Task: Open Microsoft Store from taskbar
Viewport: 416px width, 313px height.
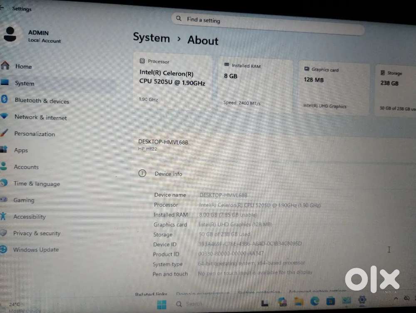Action: [331, 301]
